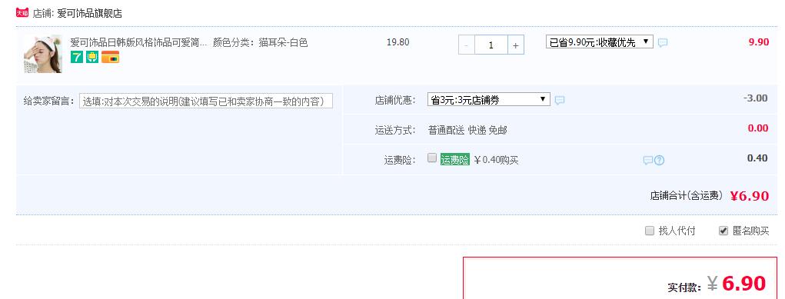The width and height of the screenshot is (785, 299).
Task: Click the 实付款 final payment amount
Action: tap(737, 284)
